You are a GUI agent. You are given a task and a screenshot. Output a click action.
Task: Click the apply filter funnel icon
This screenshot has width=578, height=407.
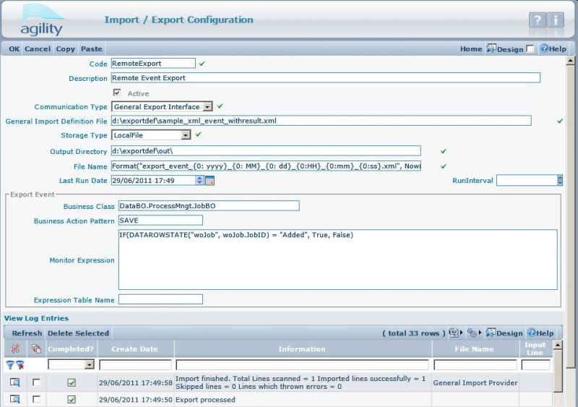pyautogui.click(x=10, y=365)
